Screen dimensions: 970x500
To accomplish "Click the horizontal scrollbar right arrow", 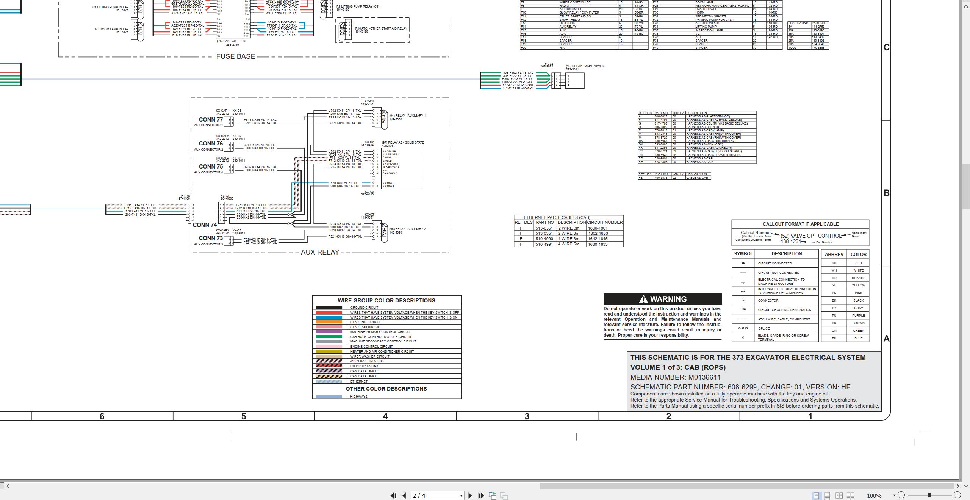I will click(958, 486).
